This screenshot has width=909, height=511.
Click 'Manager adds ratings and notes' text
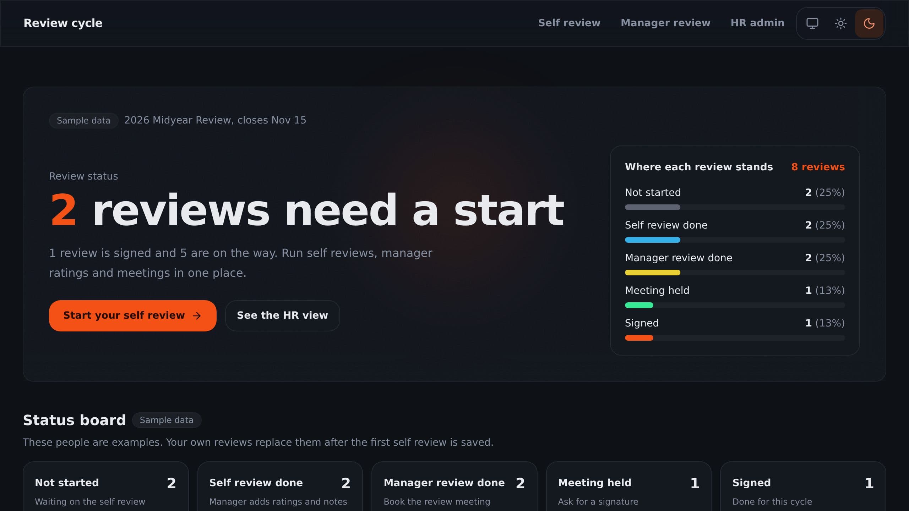[278, 501]
